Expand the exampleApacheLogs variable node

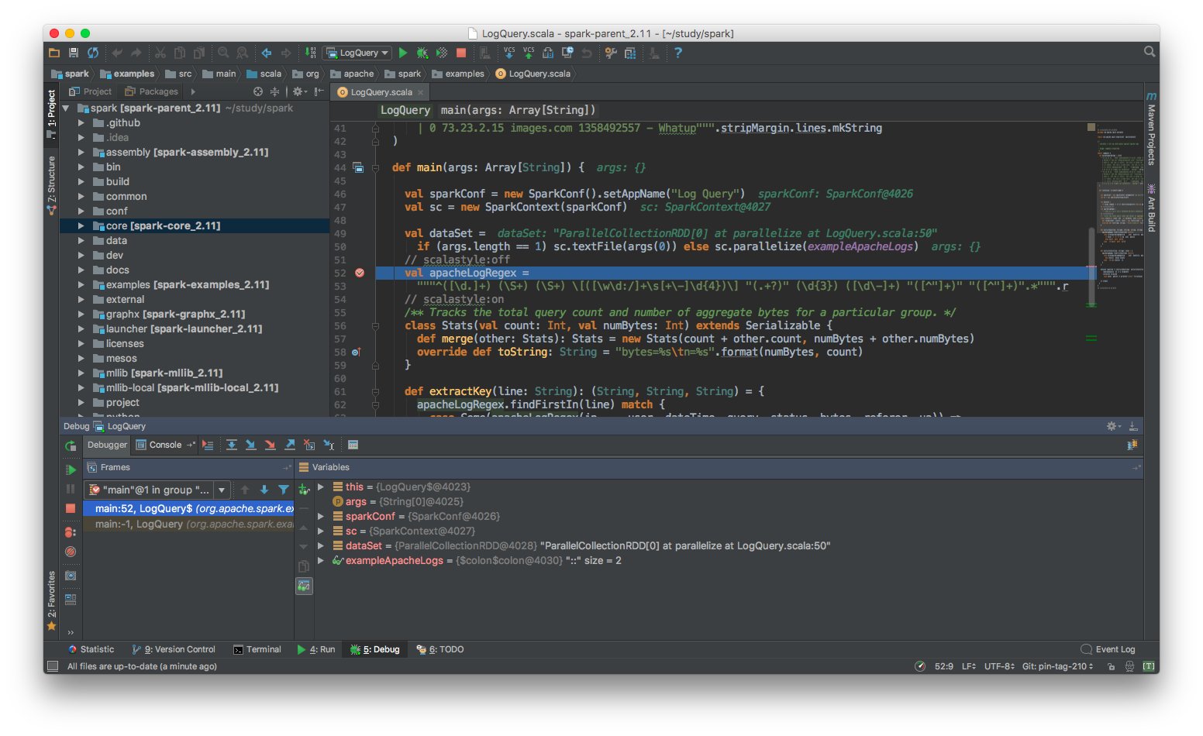point(321,560)
